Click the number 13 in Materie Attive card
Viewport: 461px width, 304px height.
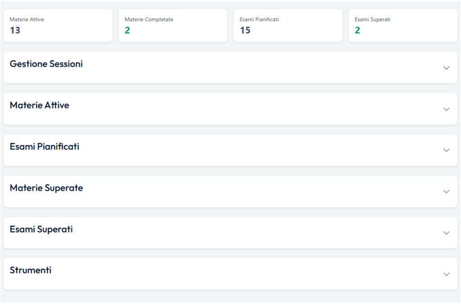[x=15, y=31]
